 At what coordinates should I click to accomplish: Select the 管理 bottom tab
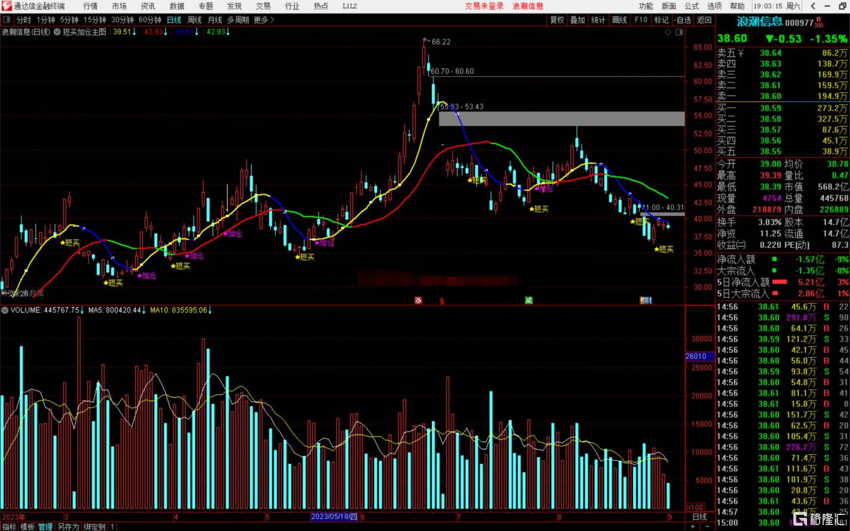click(45, 527)
